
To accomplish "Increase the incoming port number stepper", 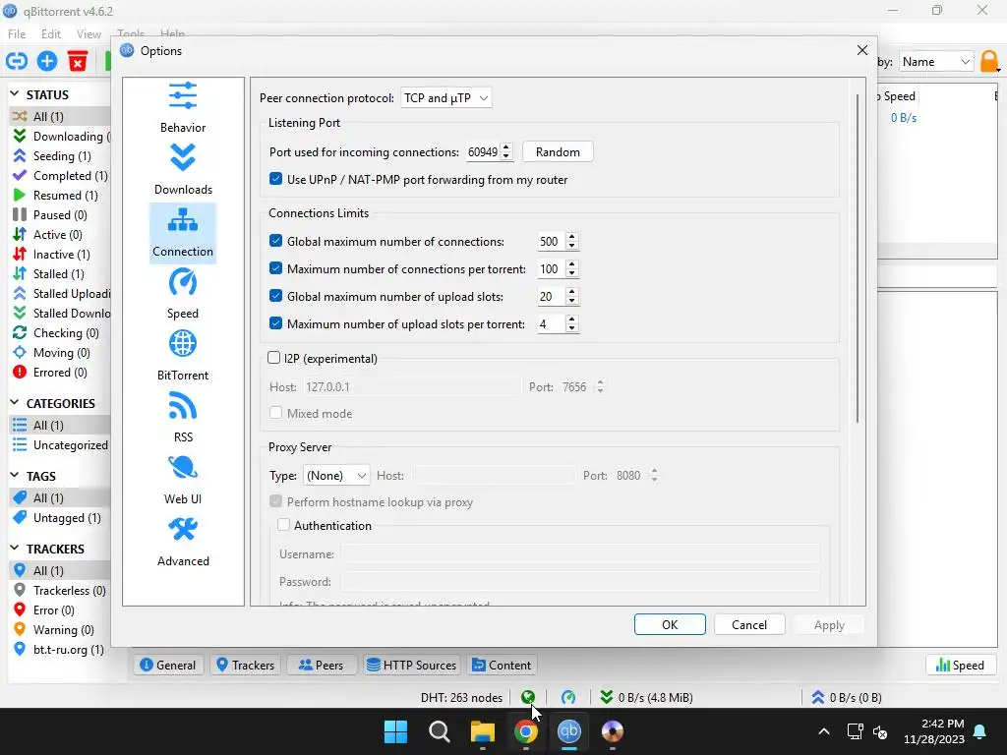I will tap(506, 147).
